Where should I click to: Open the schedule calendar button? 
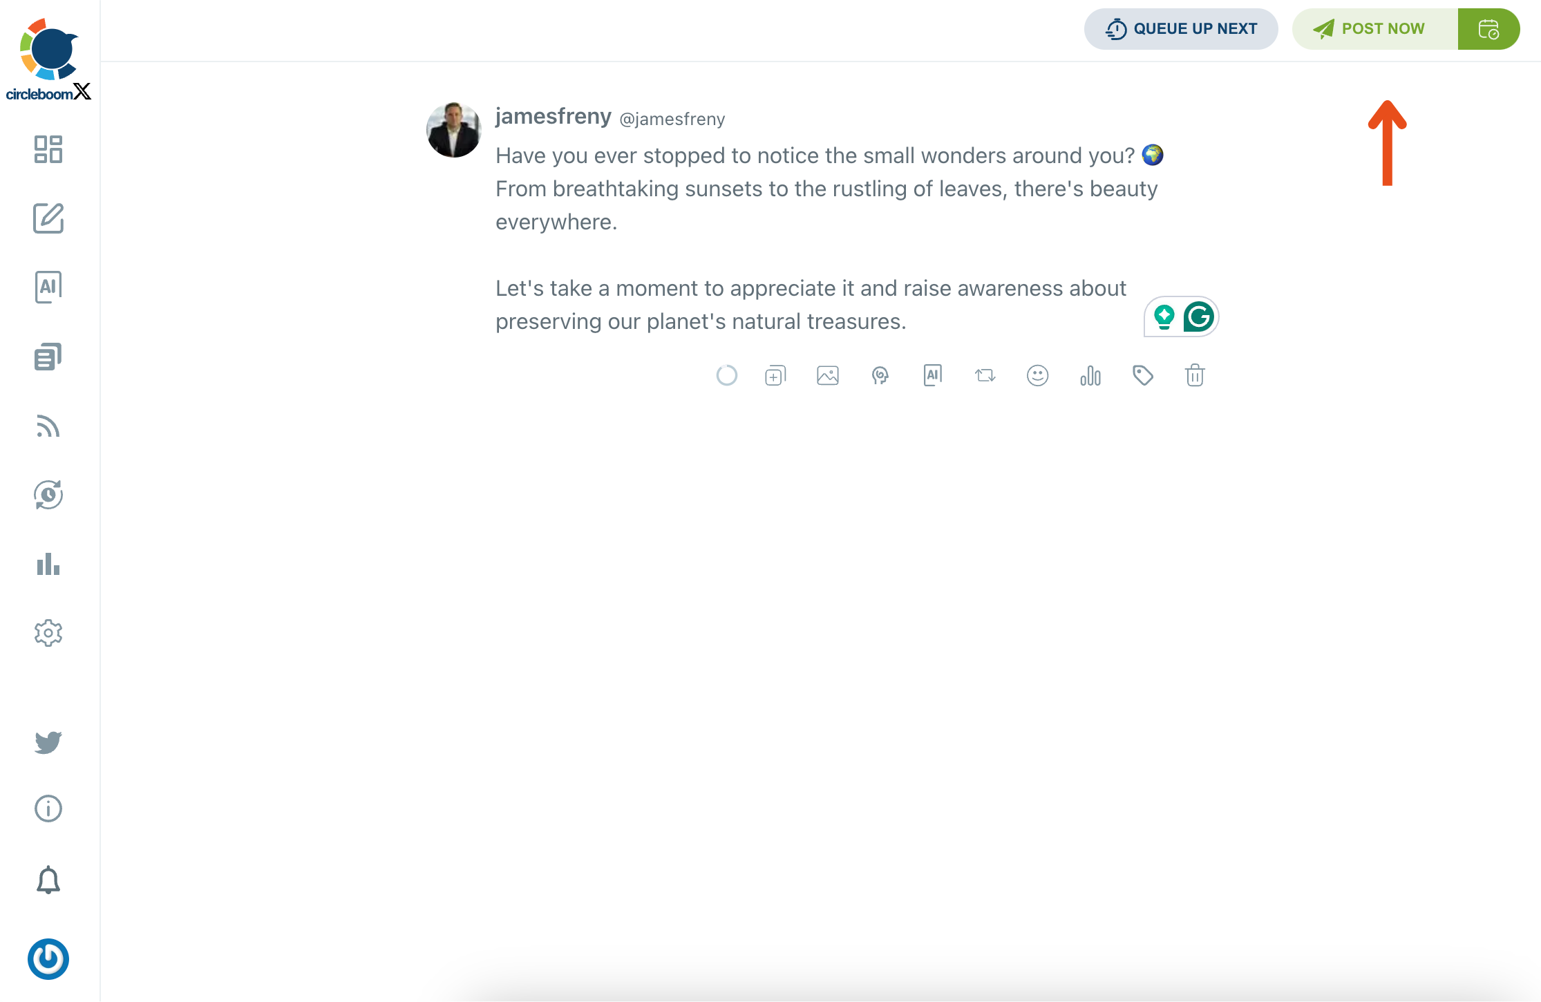tap(1488, 29)
